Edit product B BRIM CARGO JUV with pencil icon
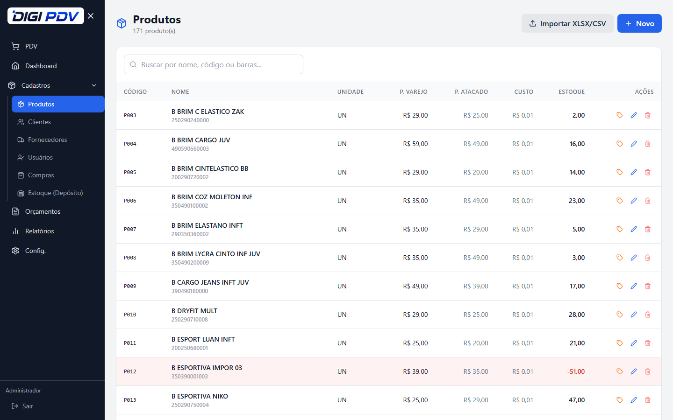673x420 pixels. pos(634,144)
